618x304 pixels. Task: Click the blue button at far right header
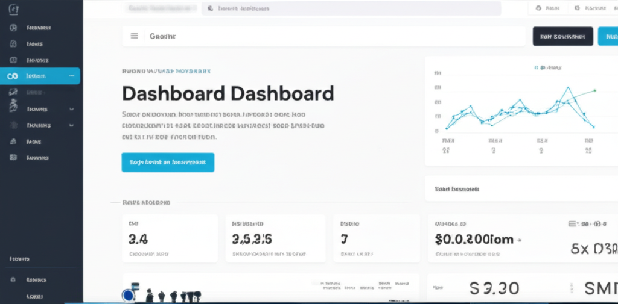coord(608,36)
